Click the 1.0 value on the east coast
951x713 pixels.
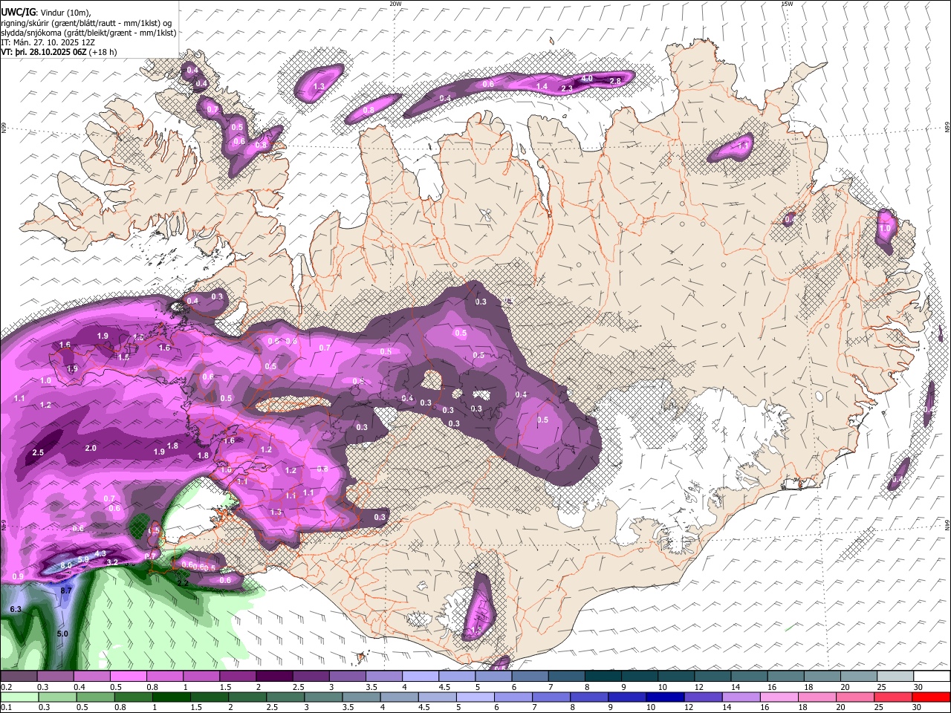tap(884, 229)
